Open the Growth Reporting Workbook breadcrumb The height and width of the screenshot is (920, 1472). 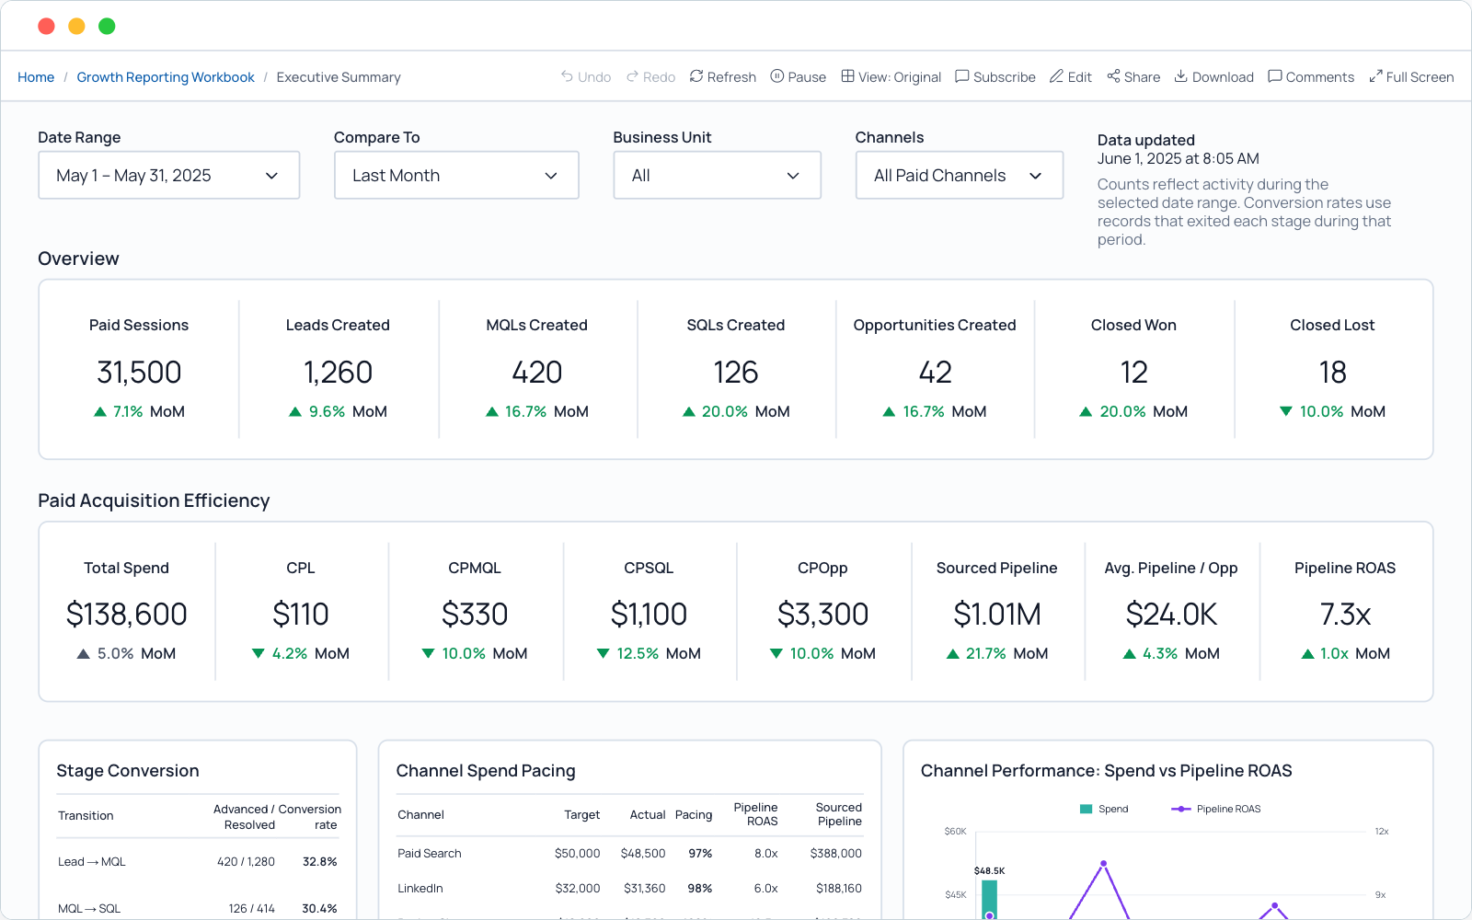pos(166,77)
